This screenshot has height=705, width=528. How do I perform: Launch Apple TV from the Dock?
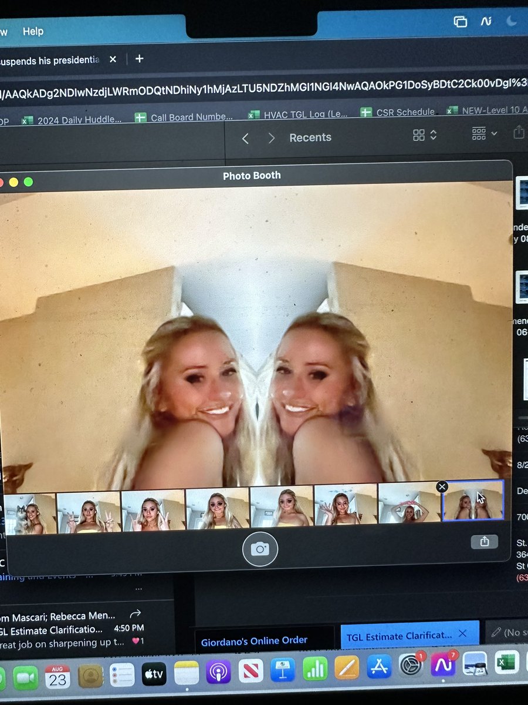(154, 674)
